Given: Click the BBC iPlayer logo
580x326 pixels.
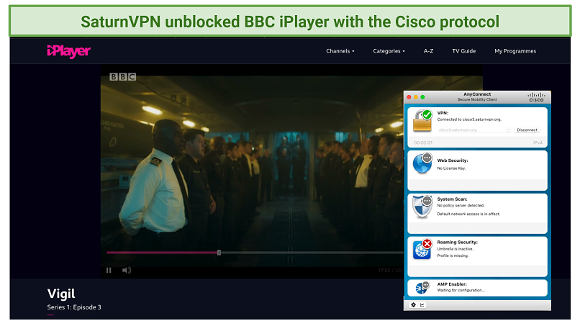Looking at the screenshot, I should 68,51.
